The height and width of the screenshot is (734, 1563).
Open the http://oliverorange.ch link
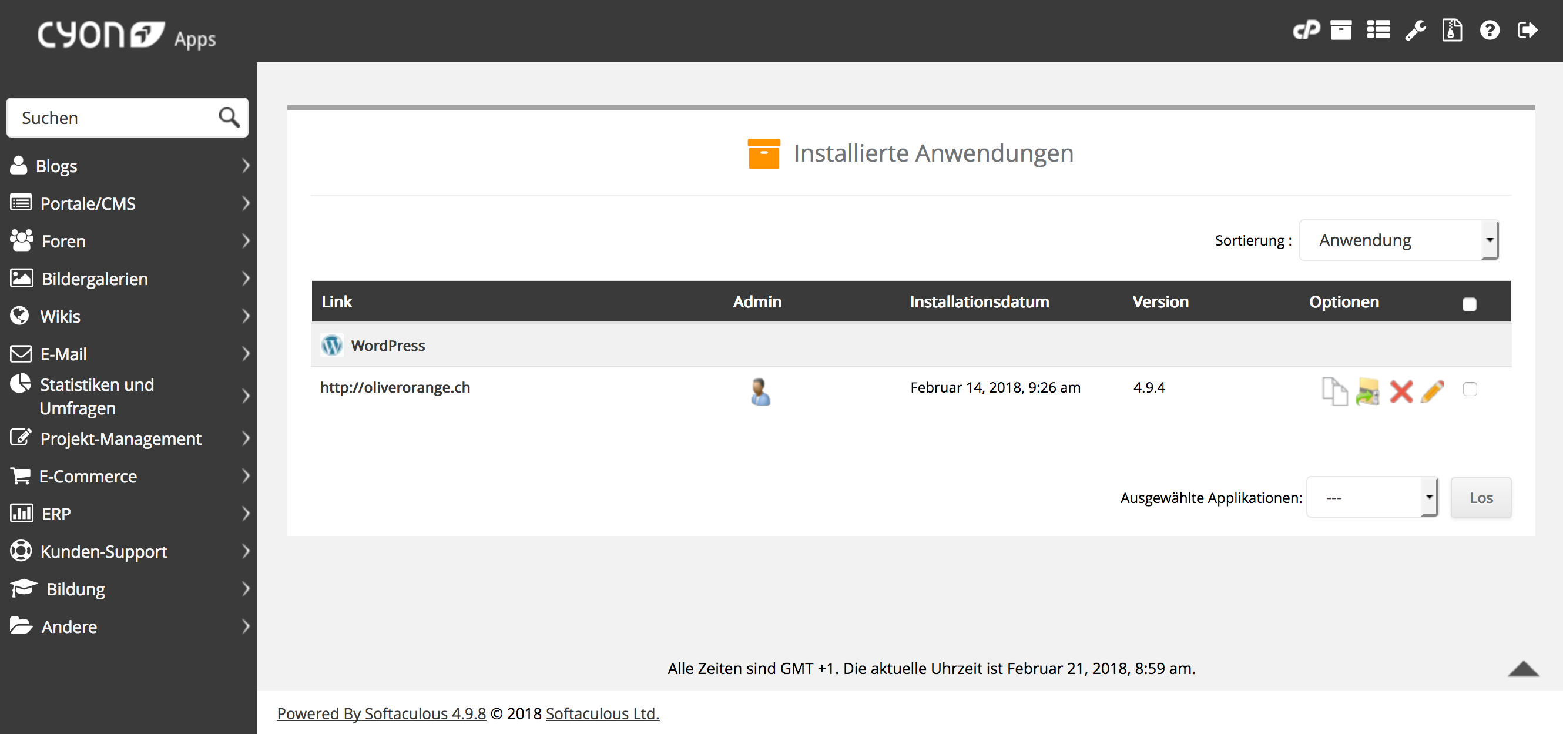395,387
